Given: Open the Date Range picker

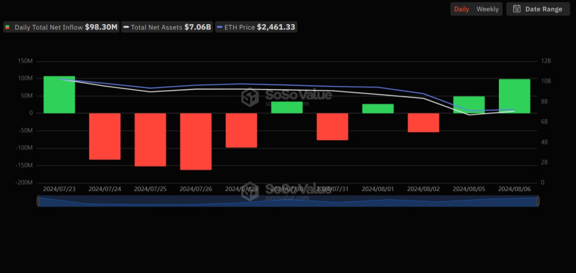Looking at the screenshot, I should [538, 9].
